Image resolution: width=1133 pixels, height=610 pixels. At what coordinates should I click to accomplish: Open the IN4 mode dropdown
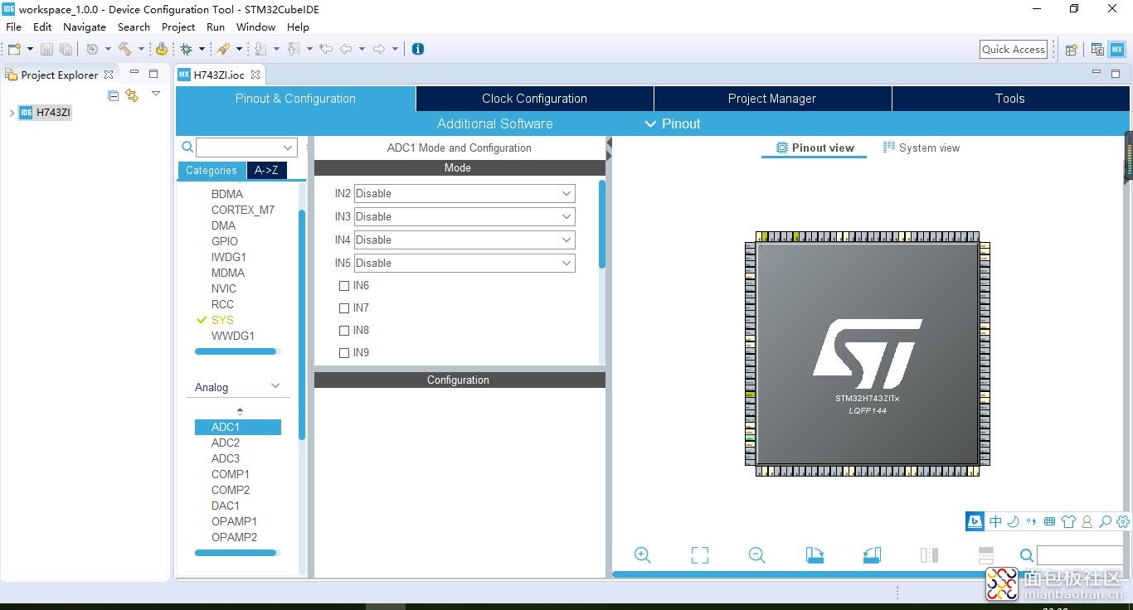click(x=464, y=240)
